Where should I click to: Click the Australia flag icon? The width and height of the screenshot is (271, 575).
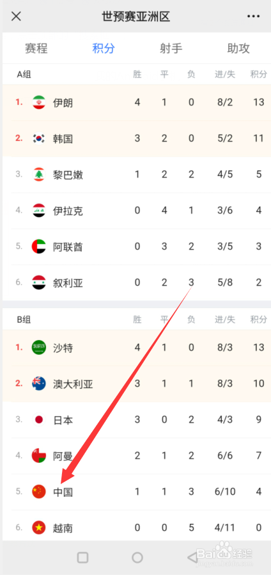click(x=39, y=384)
